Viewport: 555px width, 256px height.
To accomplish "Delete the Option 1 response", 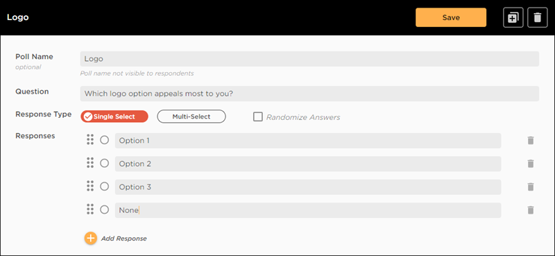I will tap(530, 141).
